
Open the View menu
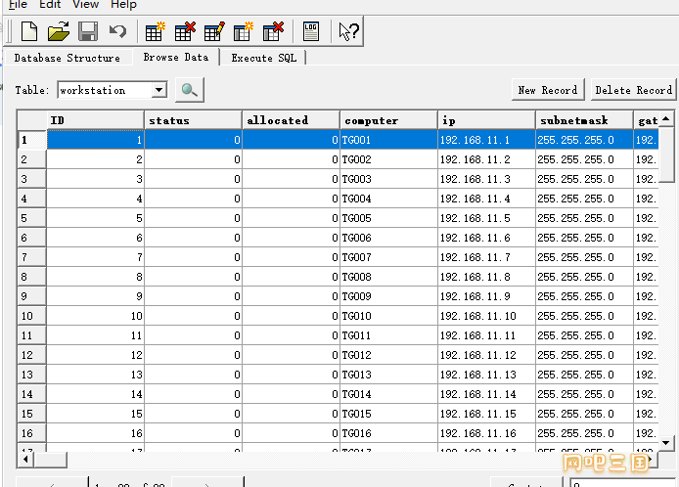86,4
